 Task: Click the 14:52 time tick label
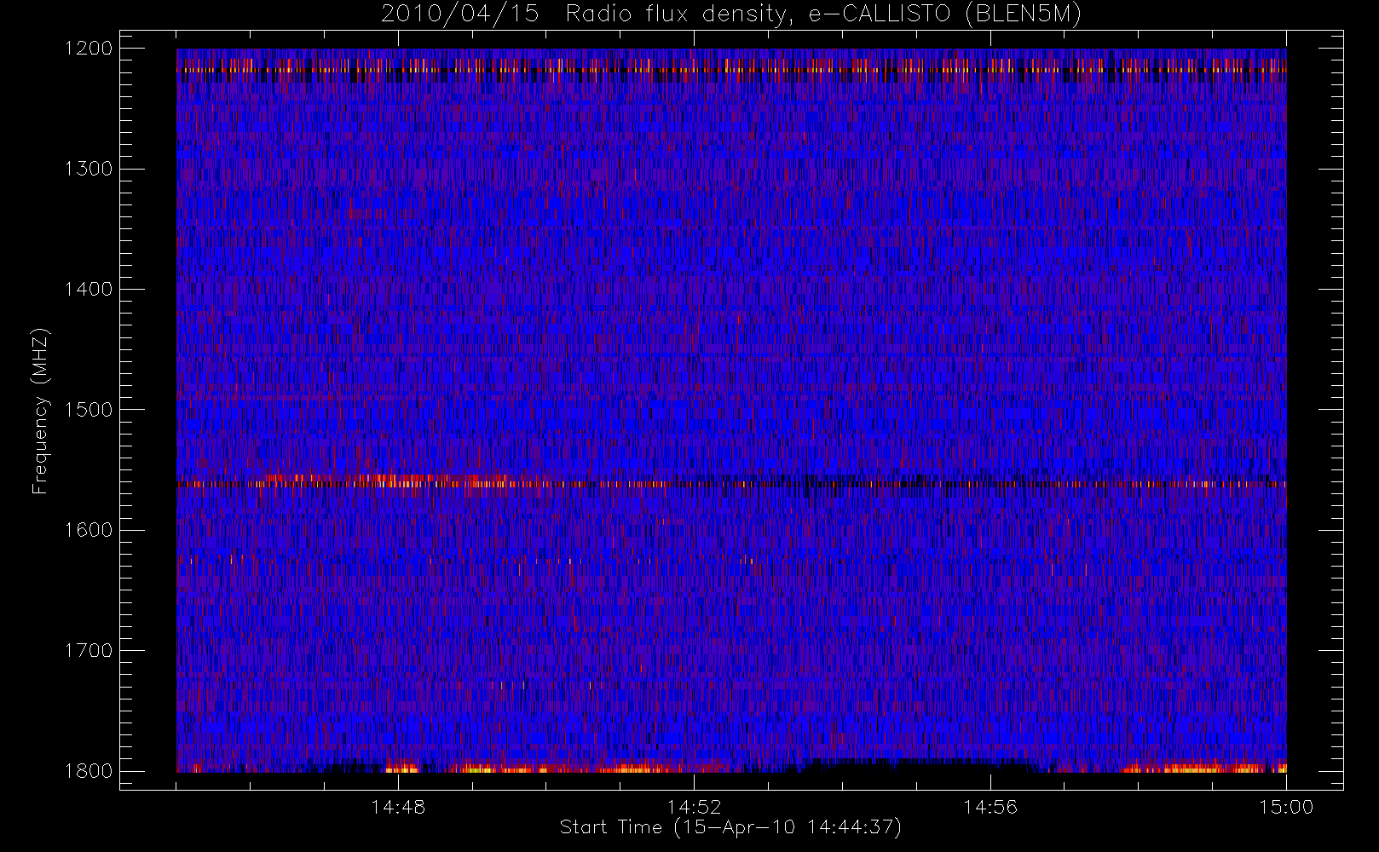pos(694,807)
